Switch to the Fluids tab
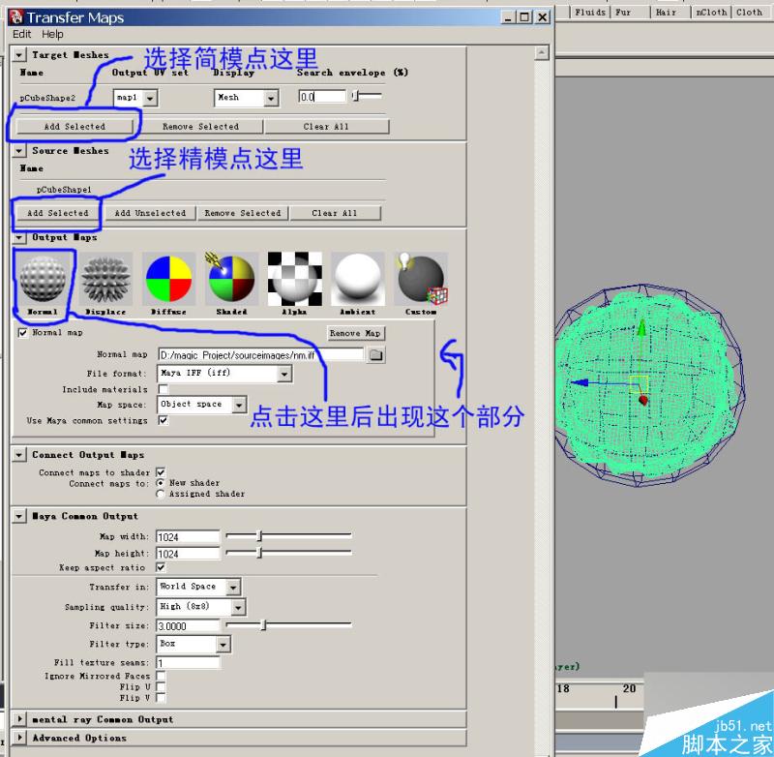 (590, 12)
